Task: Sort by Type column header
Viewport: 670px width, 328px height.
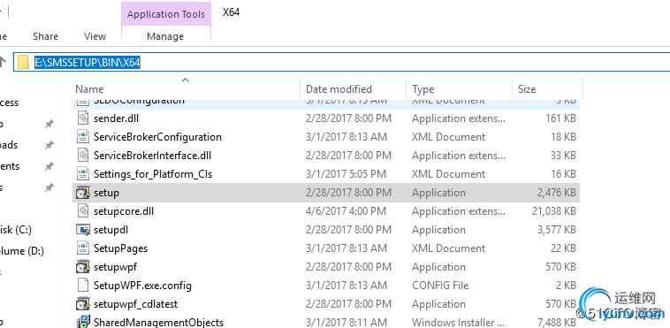Action: pyautogui.click(x=423, y=89)
